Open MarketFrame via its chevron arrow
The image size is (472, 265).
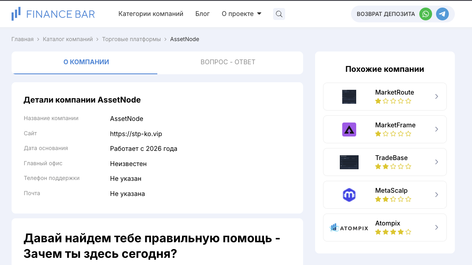point(436,129)
